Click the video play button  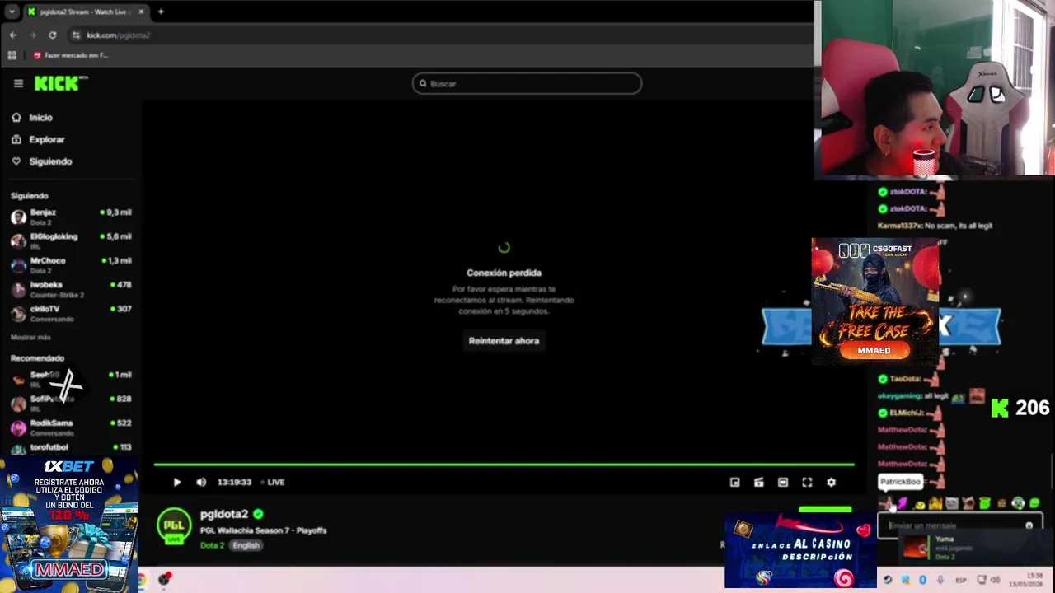176,483
